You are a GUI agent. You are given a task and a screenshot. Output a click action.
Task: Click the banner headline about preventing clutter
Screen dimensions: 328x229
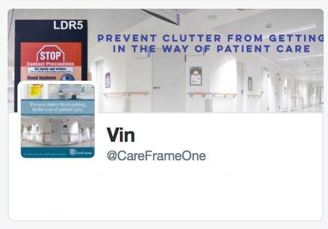pos(211,44)
